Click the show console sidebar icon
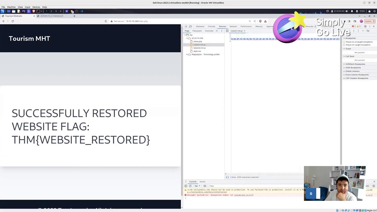 tap(186, 186)
